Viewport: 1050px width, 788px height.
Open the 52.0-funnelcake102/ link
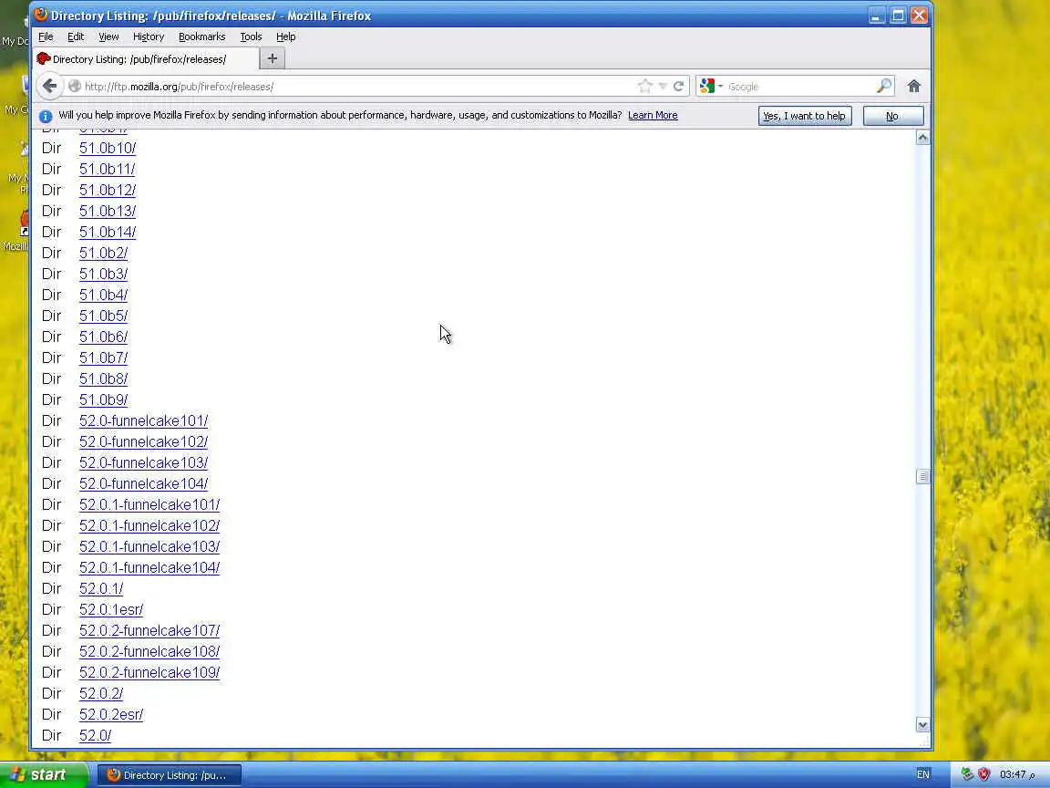point(143,441)
